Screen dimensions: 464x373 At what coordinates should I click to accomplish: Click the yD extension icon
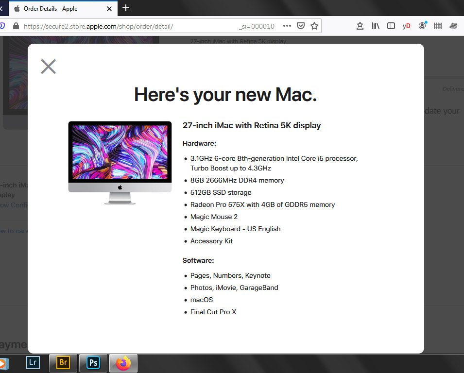coord(406,26)
